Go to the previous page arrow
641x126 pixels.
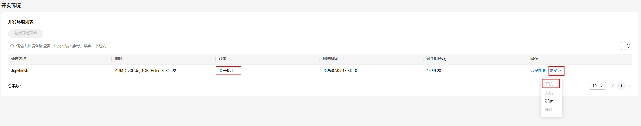pyautogui.click(x=613, y=86)
